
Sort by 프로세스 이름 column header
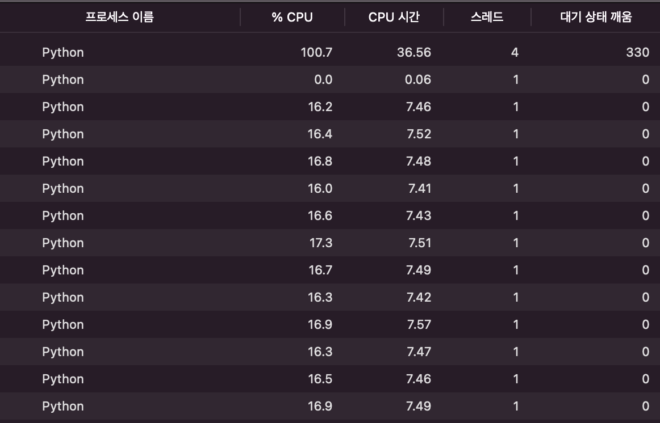click(x=119, y=17)
